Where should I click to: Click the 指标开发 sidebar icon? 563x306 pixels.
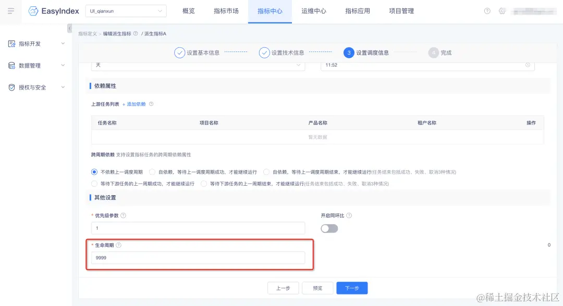(x=12, y=44)
